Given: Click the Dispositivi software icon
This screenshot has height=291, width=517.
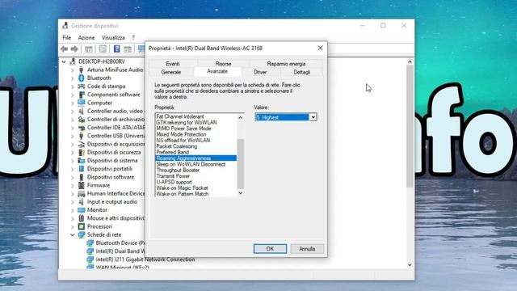Looking at the screenshot, I should pos(81,177).
